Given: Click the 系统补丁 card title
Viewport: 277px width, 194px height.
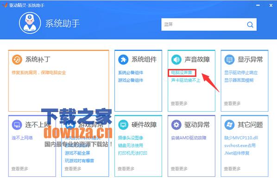Looking at the screenshot, I should (x=38, y=59).
